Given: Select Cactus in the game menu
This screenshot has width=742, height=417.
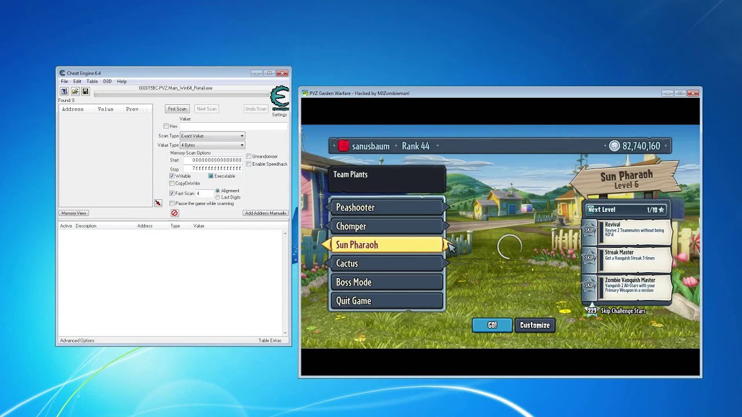Looking at the screenshot, I should [387, 264].
